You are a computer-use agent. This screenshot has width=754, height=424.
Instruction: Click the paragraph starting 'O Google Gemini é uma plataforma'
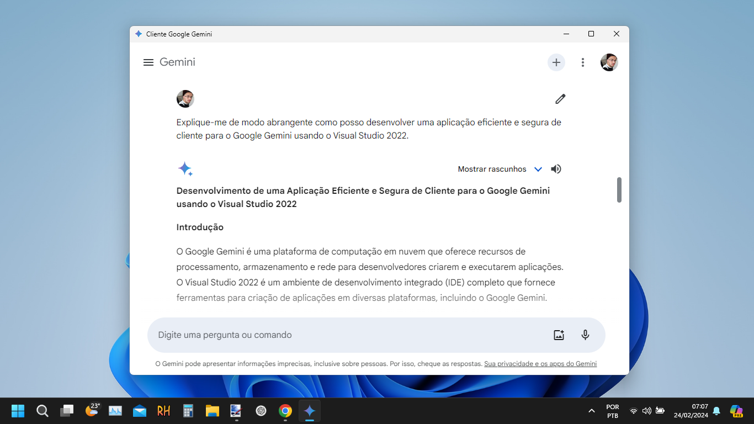click(370, 274)
